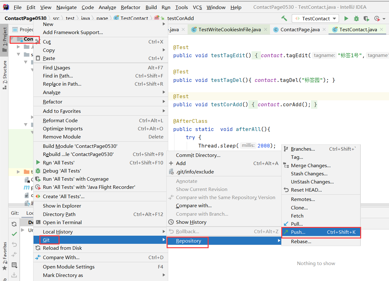Collapse the src folder tree node
This screenshot has width=389, height=281.
[x=18, y=55]
